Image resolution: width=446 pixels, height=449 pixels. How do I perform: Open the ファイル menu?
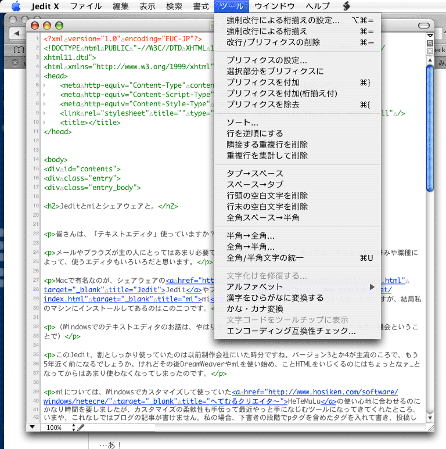[86, 6]
